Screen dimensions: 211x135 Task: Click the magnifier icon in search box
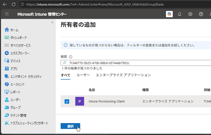[64, 63]
